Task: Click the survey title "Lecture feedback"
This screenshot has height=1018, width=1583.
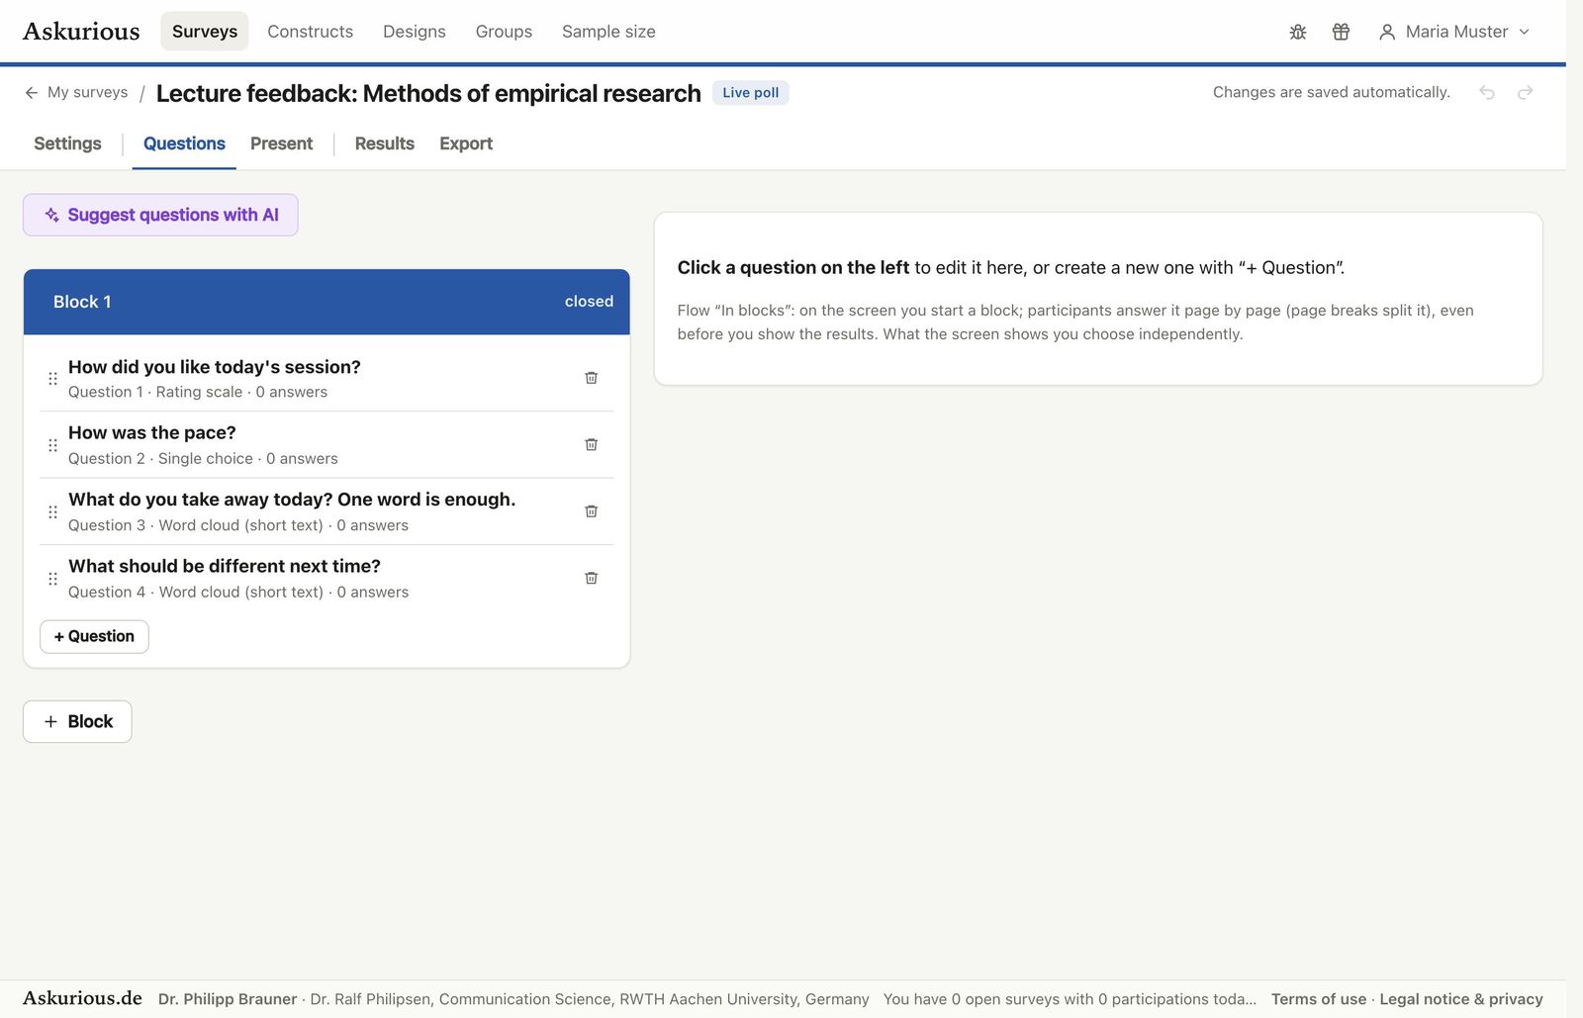Action: coord(428,93)
